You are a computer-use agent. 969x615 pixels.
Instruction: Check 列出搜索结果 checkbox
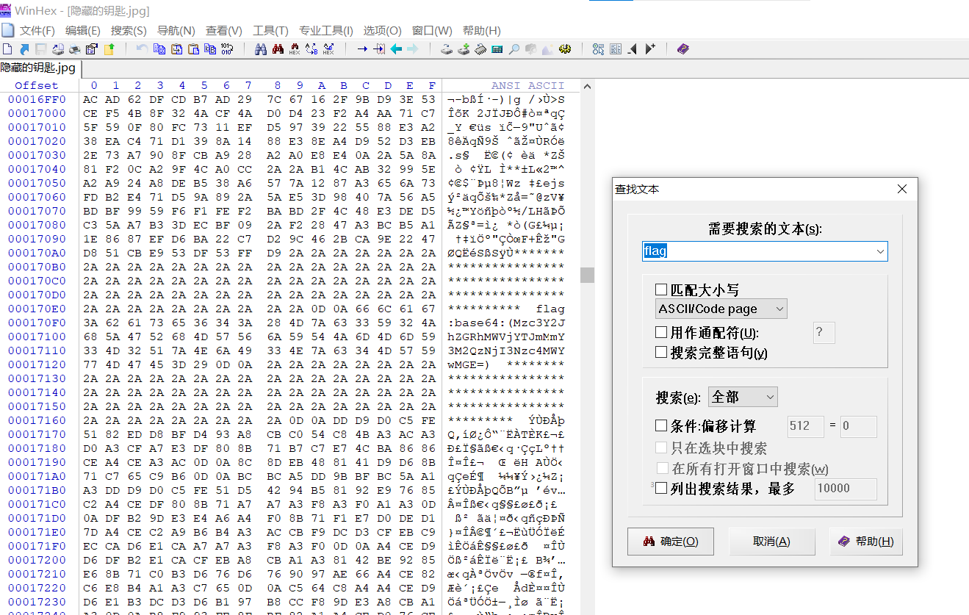tap(661, 488)
